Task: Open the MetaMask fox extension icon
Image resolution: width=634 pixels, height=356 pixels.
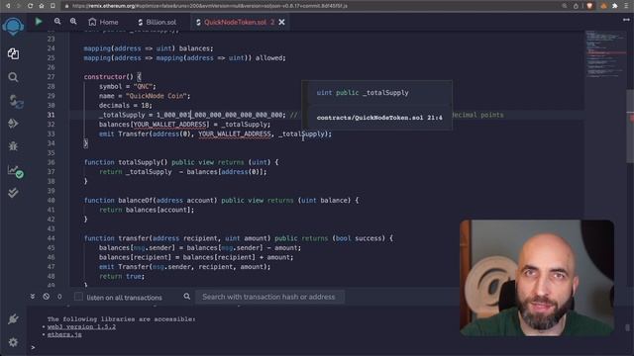Action: click(603, 6)
